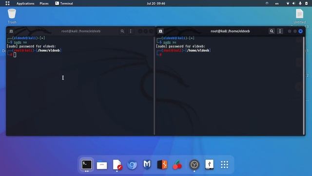This screenshot has width=312, height=176.
Task: Open search in the left terminal window
Action: click(122, 31)
